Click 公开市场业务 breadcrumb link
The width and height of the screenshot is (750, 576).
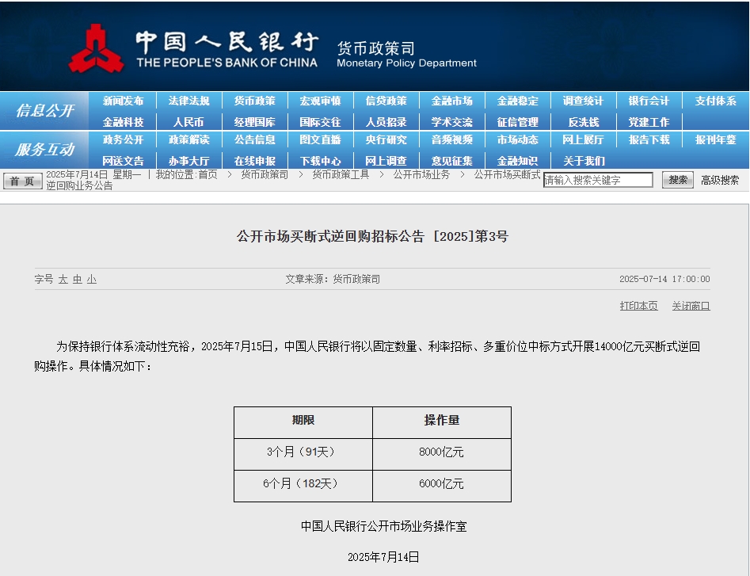pos(421,174)
